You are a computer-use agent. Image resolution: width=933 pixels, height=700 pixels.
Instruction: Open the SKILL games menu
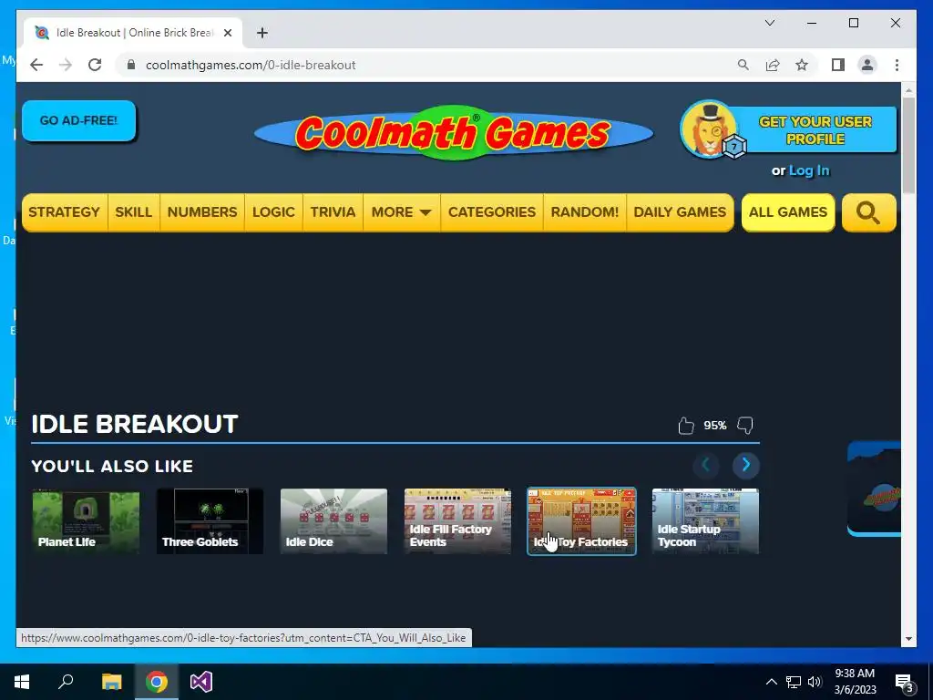tap(133, 212)
